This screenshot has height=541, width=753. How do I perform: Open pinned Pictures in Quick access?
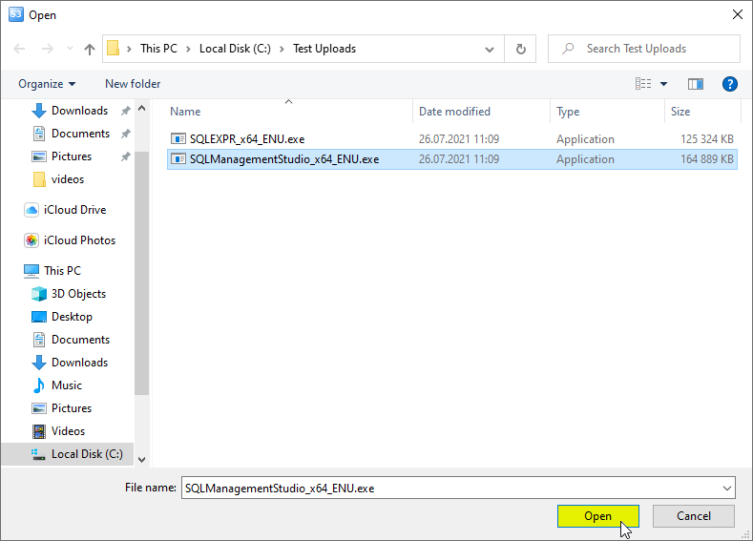coord(61,156)
